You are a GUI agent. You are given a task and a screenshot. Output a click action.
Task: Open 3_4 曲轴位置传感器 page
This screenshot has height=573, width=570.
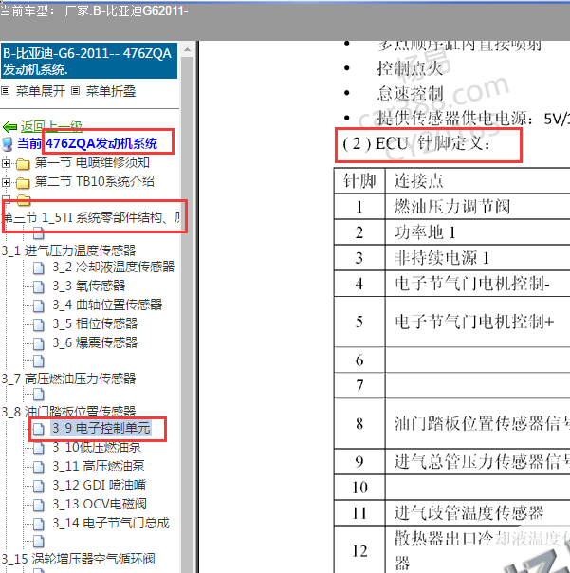click(107, 305)
